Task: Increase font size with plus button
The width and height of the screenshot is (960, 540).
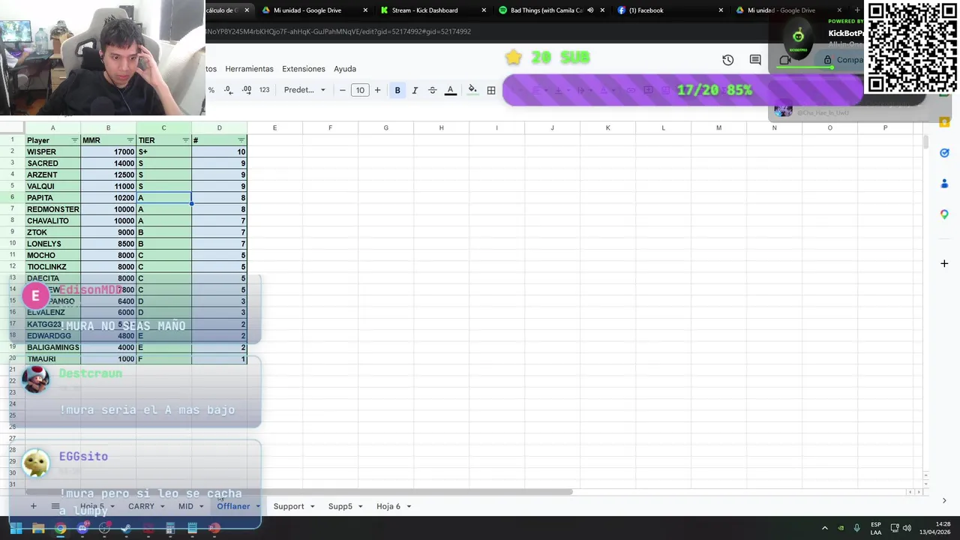Action: point(377,90)
